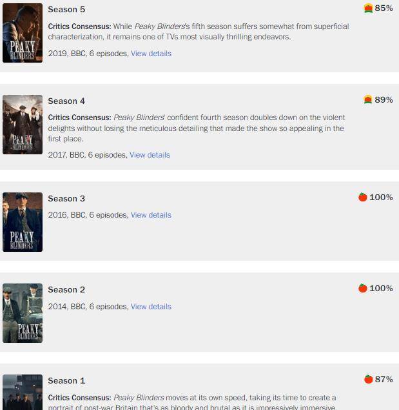Viewport: 399px width, 410px height.
Task: Select the Season 4 title
Action: [x=66, y=101]
